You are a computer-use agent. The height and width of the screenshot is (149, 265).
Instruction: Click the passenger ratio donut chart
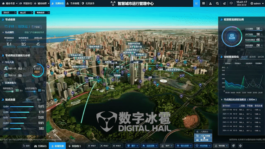click(x=232, y=36)
